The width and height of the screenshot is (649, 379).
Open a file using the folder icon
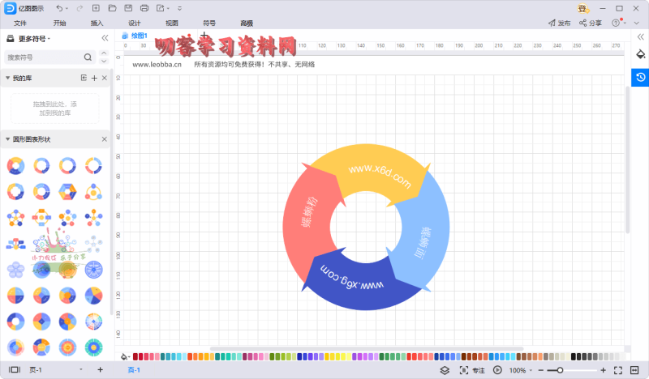pos(112,8)
